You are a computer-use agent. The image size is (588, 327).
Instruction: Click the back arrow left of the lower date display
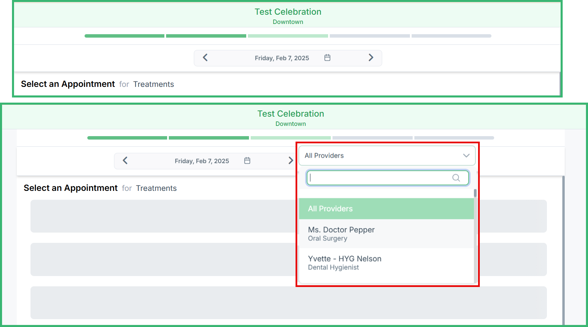(x=125, y=161)
